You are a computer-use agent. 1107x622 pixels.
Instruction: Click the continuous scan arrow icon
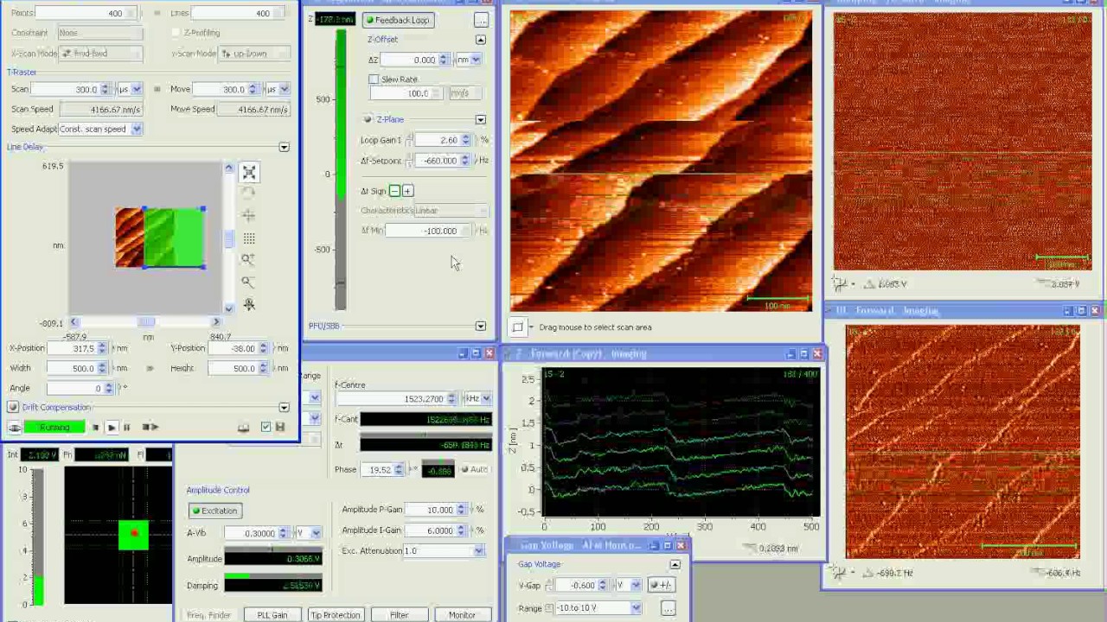click(150, 427)
